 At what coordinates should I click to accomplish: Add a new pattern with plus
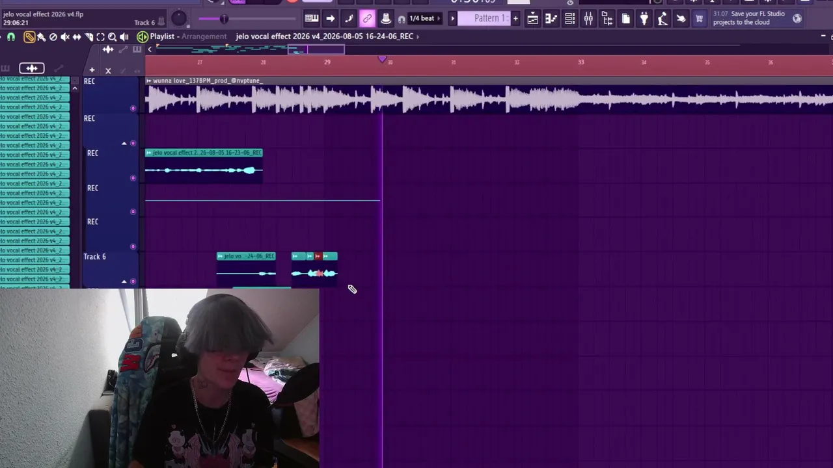coord(515,18)
